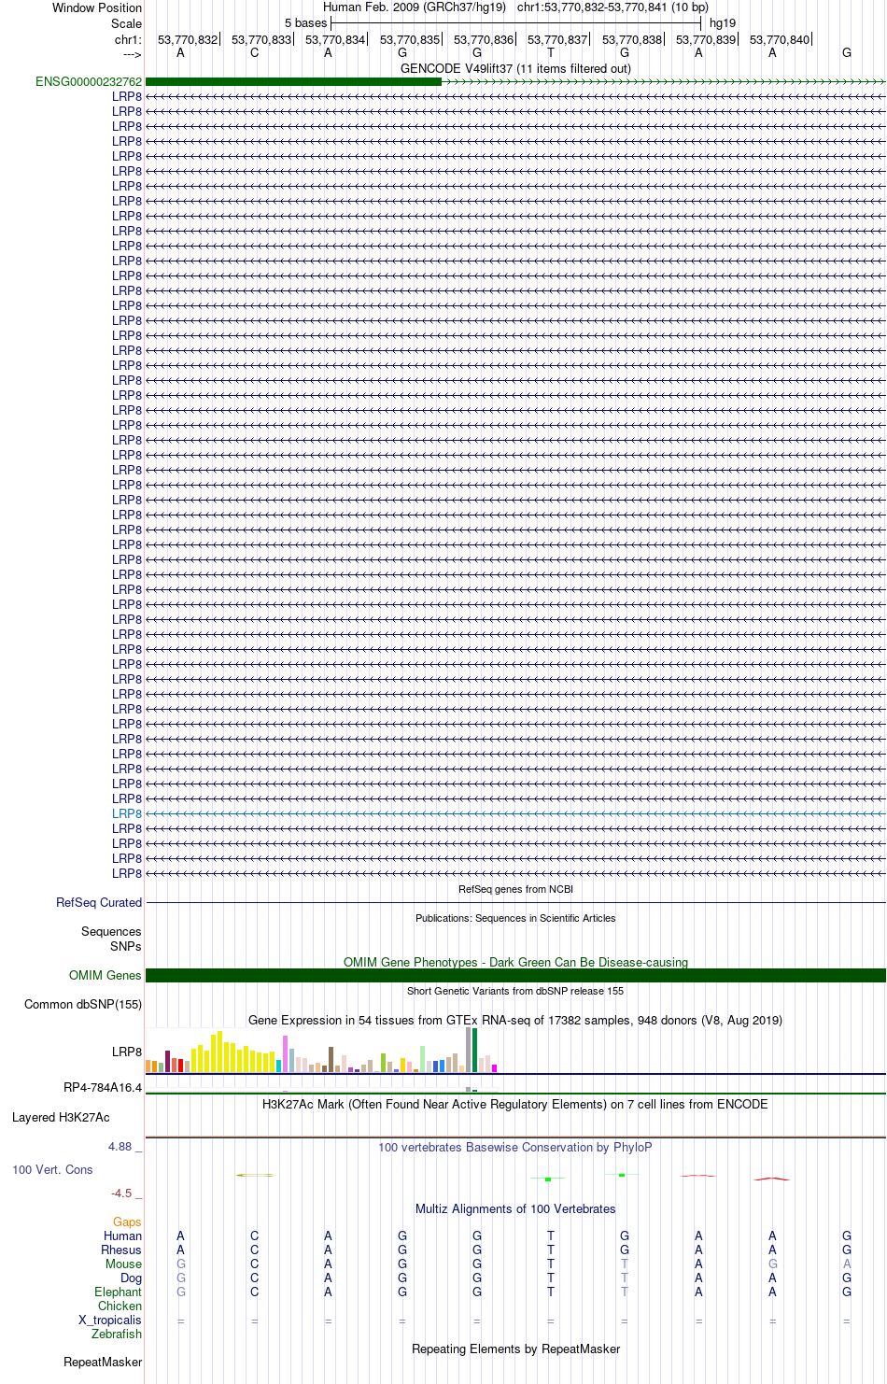Select the Chicken species row label
Image resolution: width=887 pixels, height=1384 pixels.
pyautogui.click(x=120, y=1306)
